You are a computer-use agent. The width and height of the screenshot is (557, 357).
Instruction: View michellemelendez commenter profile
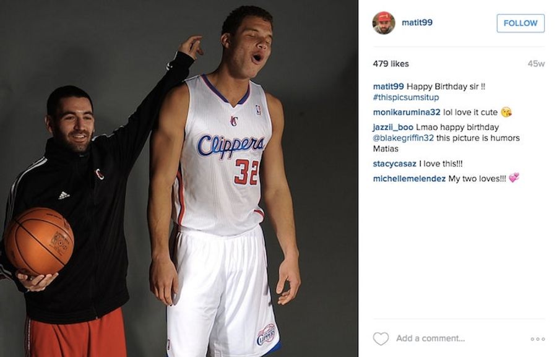409,179
